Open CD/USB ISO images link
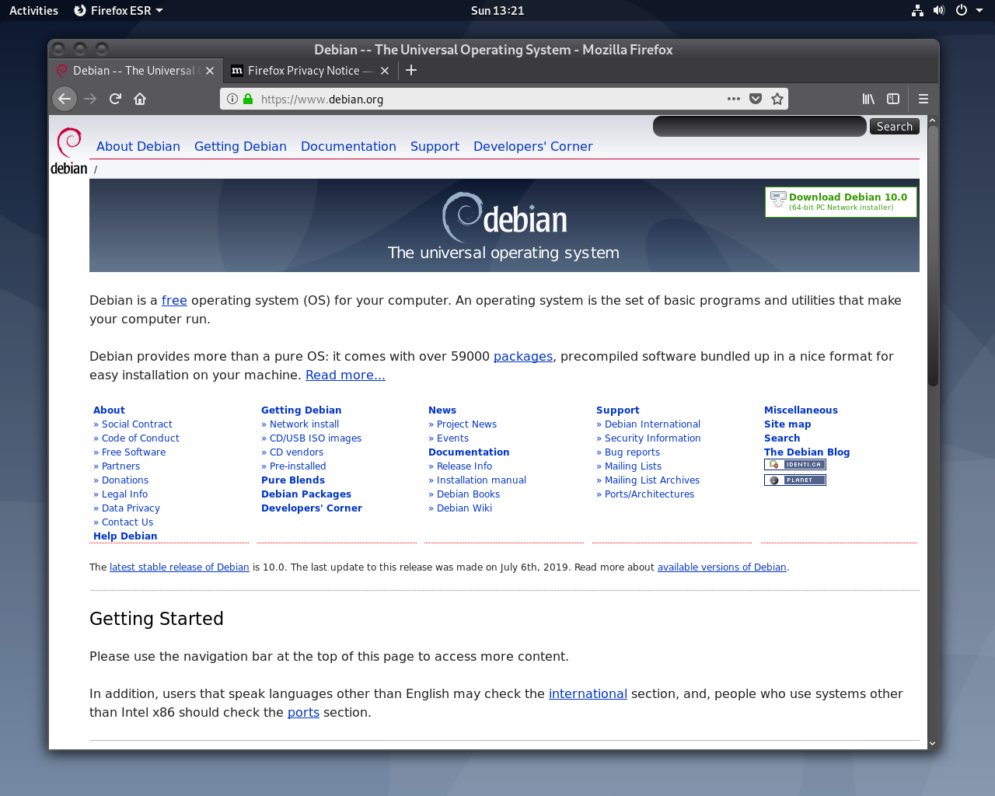The image size is (995, 796). click(316, 438)
